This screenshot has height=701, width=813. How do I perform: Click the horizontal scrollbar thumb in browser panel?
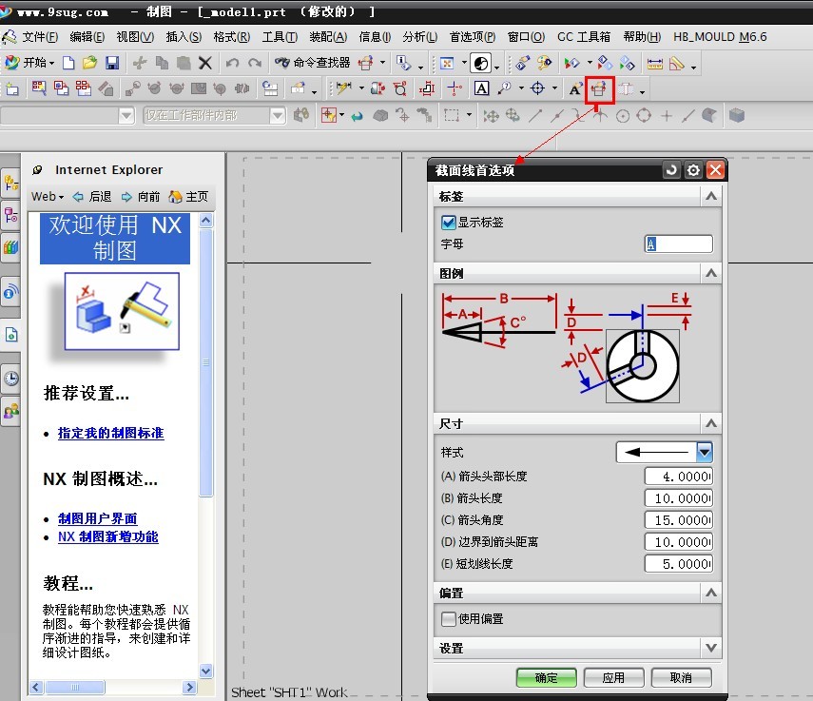click(x=75, y=687)
